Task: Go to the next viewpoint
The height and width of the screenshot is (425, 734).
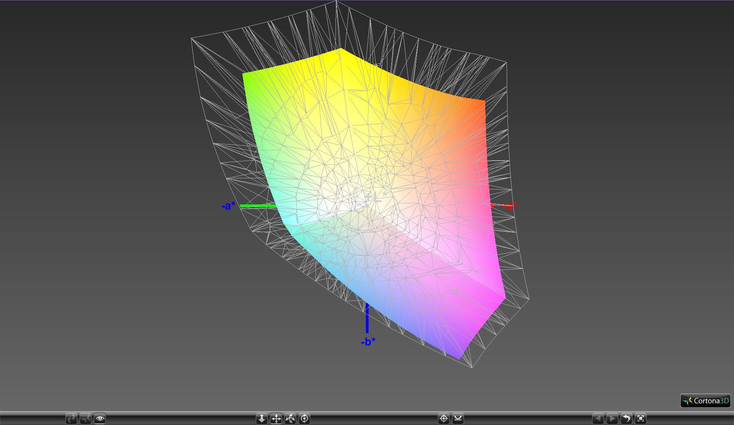Action: (612, 418)
